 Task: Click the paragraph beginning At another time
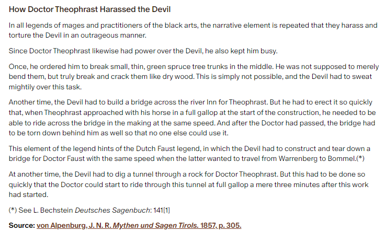coord(188,184)
